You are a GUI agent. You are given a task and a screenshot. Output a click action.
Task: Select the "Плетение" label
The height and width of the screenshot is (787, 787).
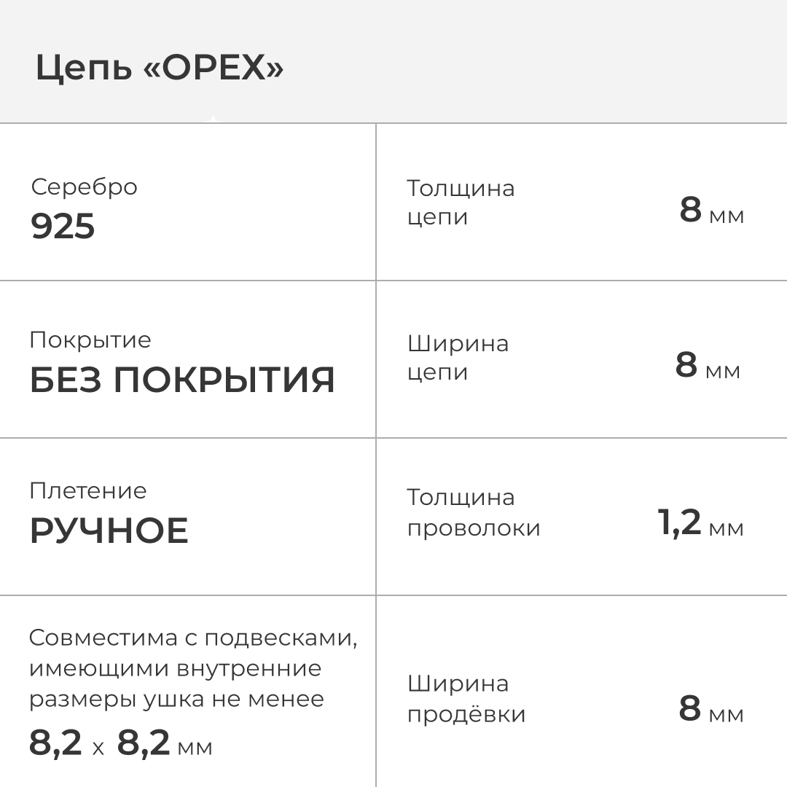(87, 490)
